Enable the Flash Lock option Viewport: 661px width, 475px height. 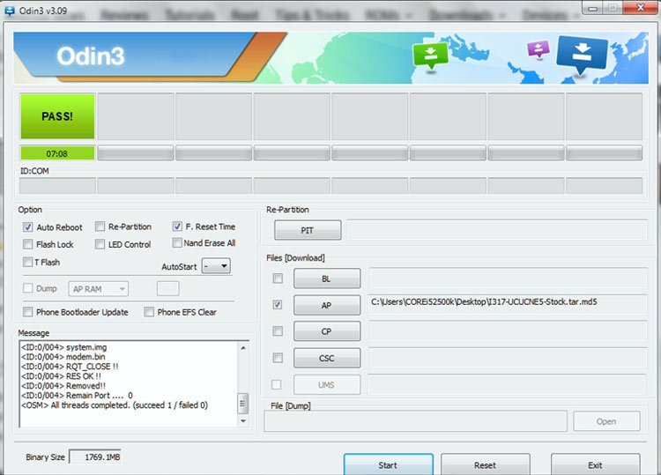[x=28, y=244]
